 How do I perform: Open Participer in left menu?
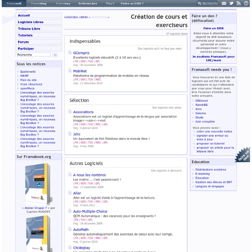click(39, 49)
